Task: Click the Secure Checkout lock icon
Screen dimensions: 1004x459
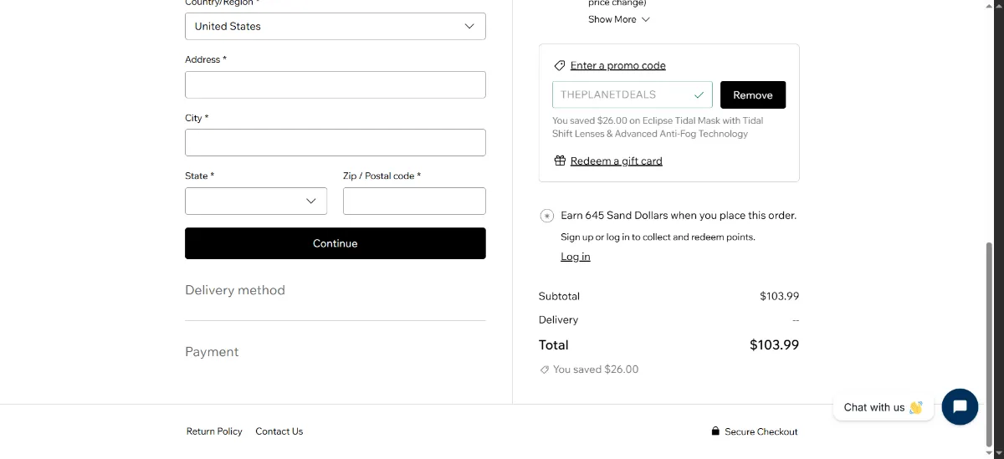Action: pos(715,431)
